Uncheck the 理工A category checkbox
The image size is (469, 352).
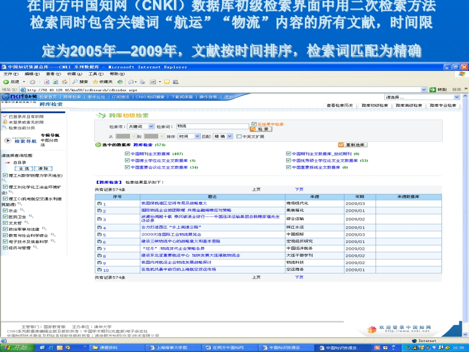[x=5, y=176]
